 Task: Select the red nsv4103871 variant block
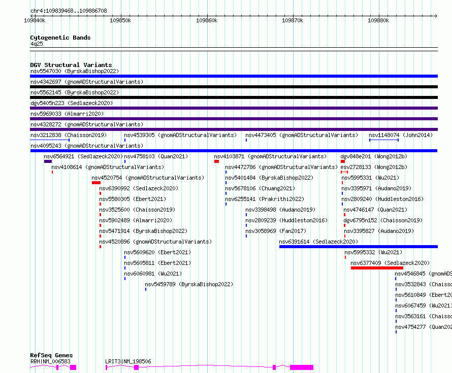216,161
